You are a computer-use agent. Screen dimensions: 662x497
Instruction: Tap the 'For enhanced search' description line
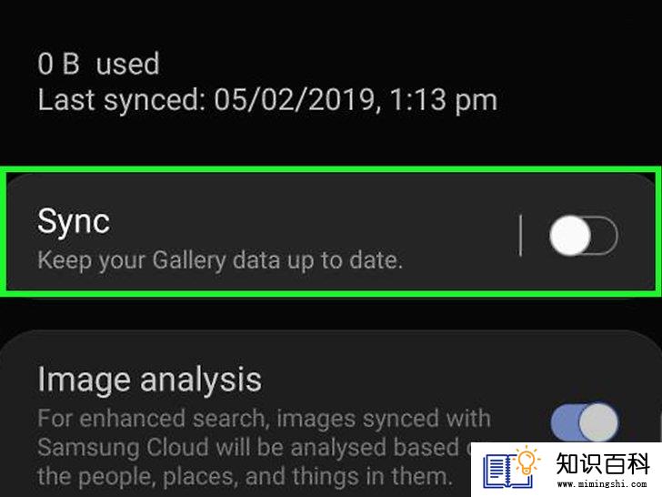[264, 419]
